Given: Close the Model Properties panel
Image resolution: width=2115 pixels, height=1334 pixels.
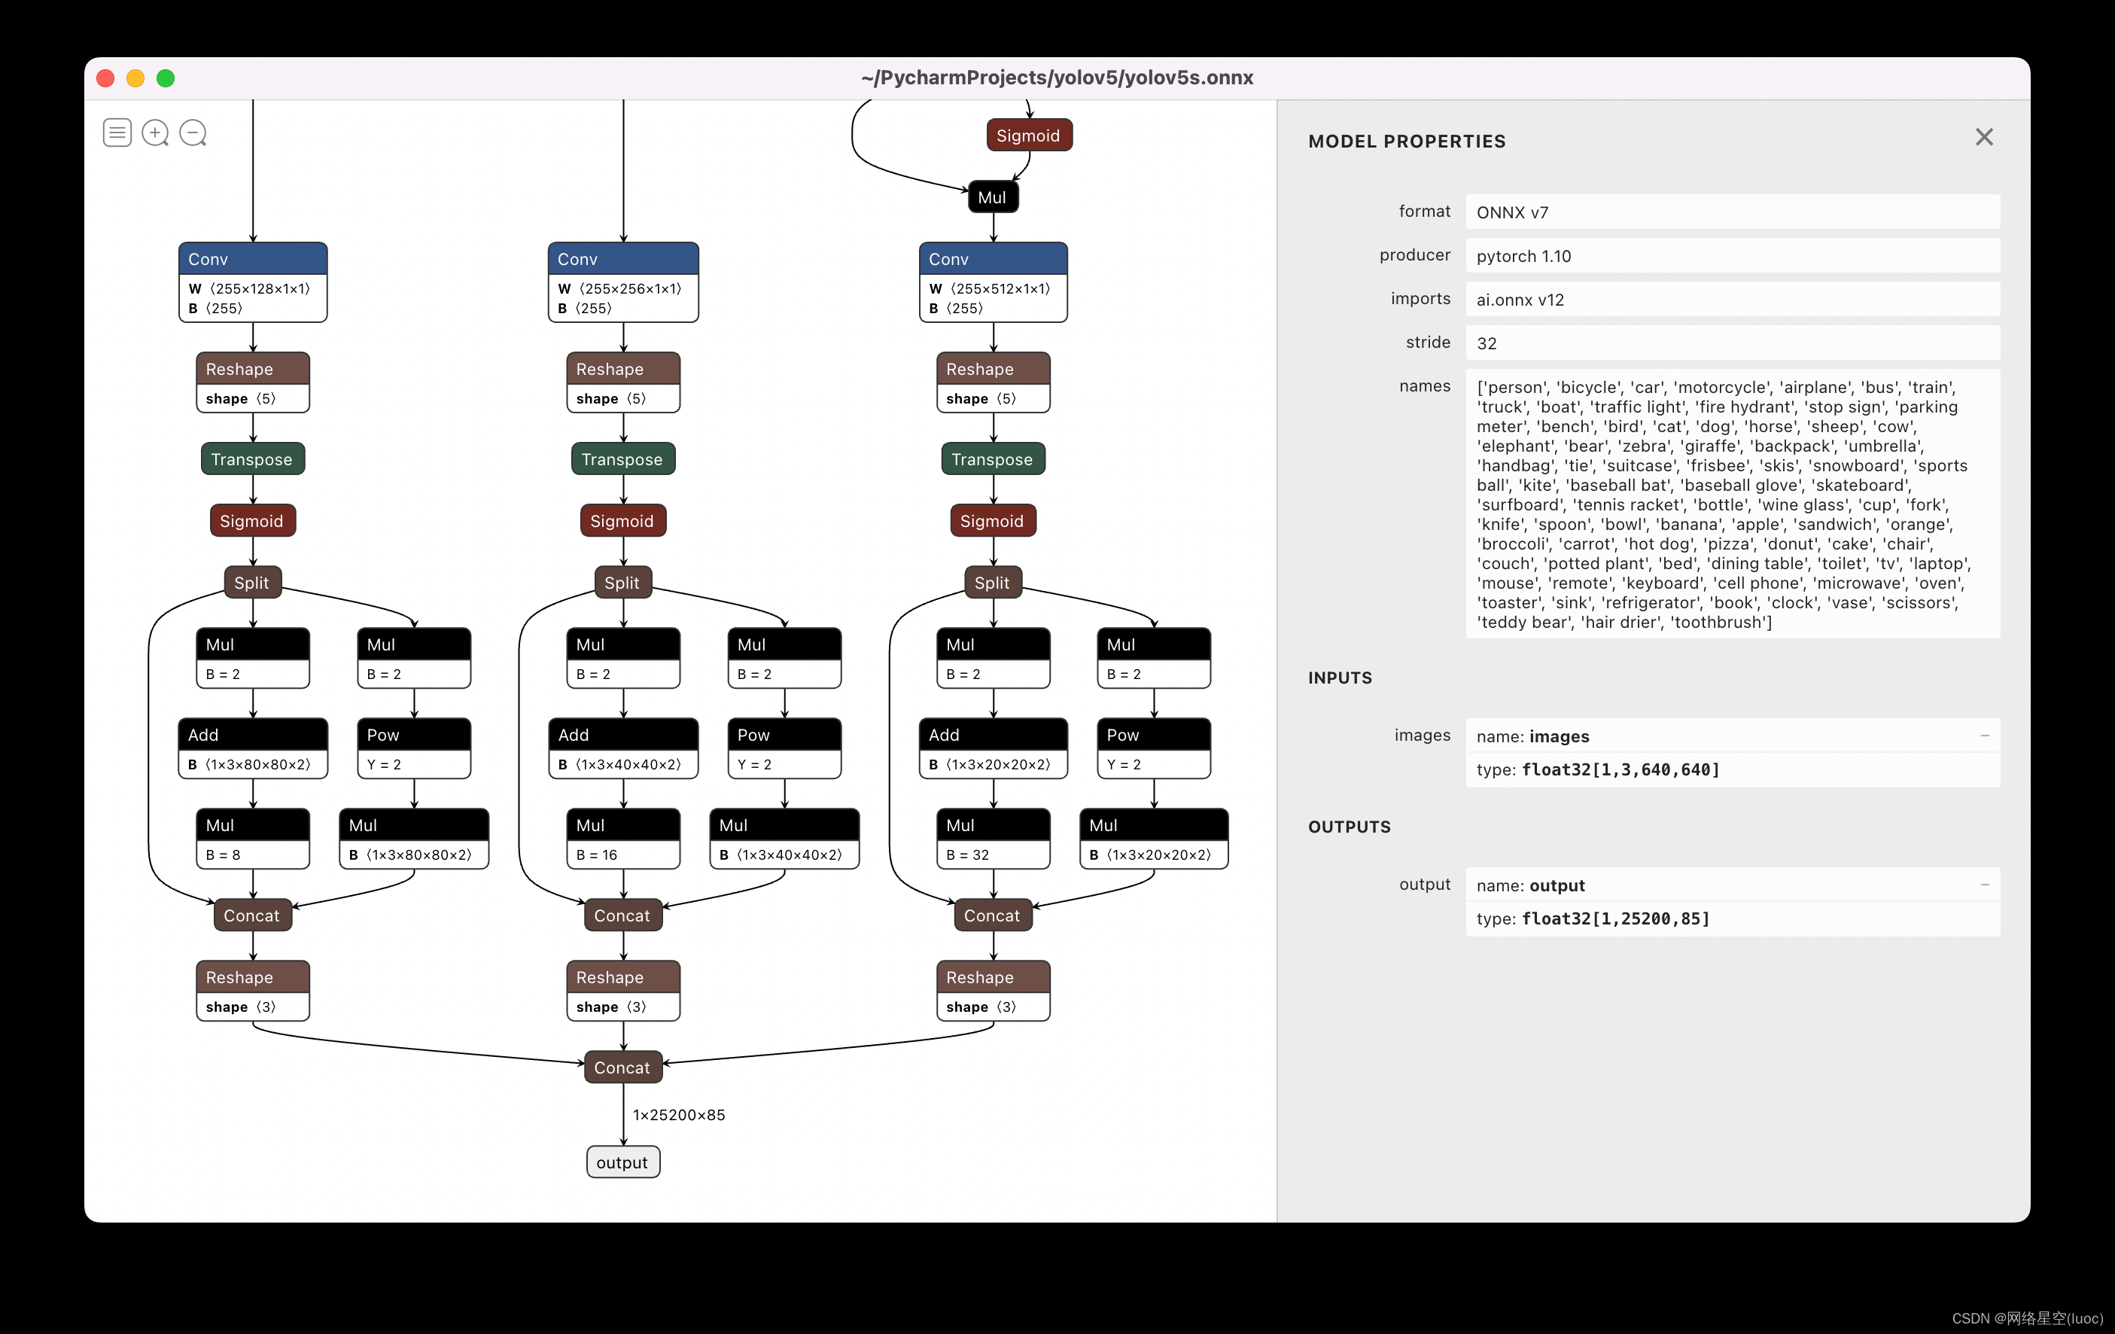Looking at the screenshot, I should (1983, 137).
